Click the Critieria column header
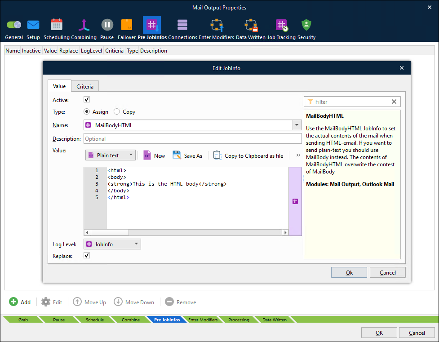The height and width of the screenshot is (342, 439). [x=114, y=51]
